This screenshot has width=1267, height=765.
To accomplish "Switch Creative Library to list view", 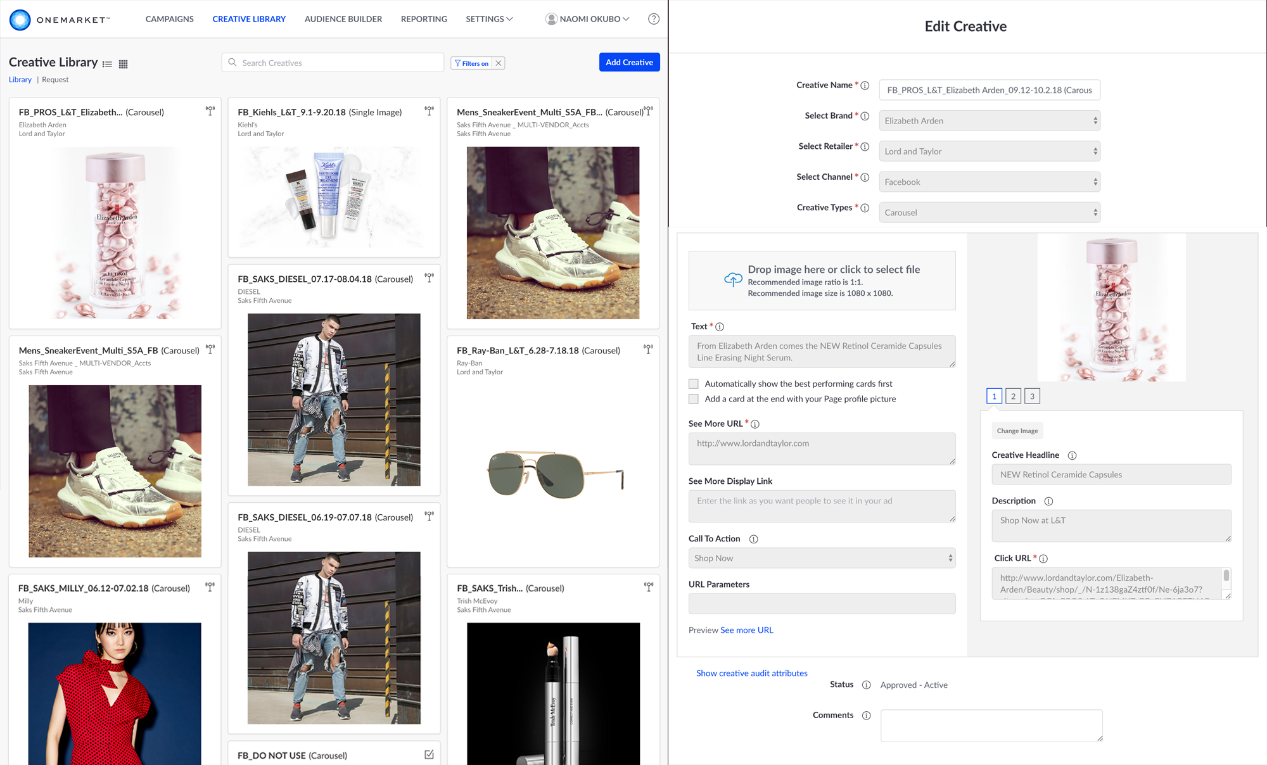I will coord(107,64).
